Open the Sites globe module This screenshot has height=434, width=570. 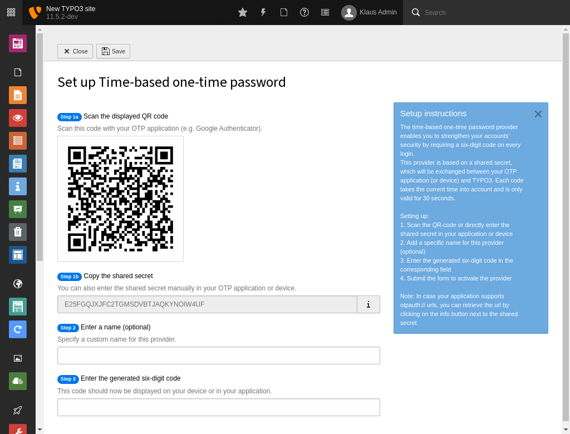click(x=18, y=284)
